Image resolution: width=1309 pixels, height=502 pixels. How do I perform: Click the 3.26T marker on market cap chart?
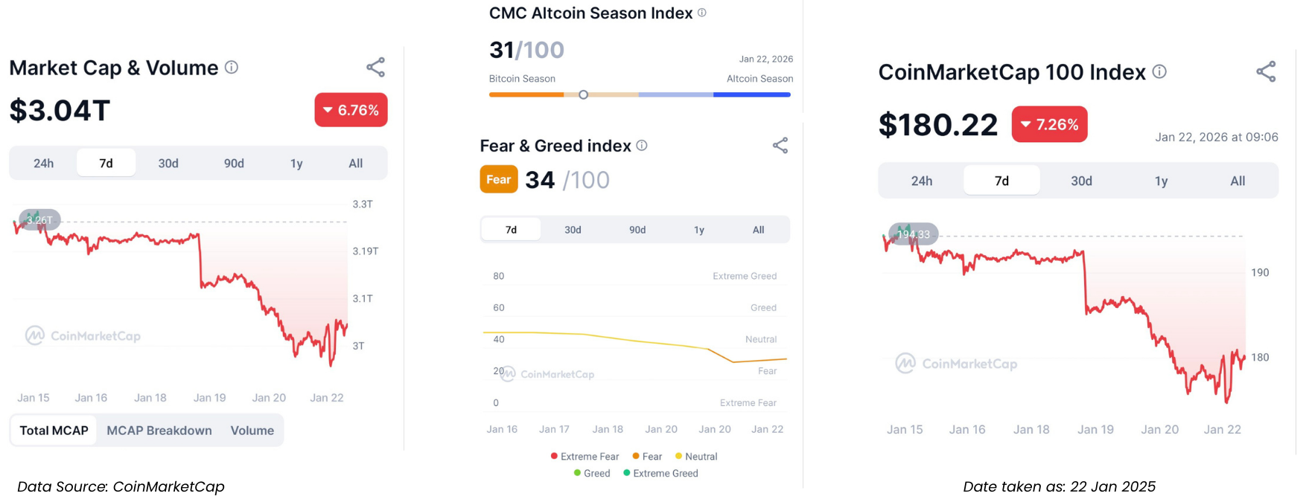tap(39, 220)
